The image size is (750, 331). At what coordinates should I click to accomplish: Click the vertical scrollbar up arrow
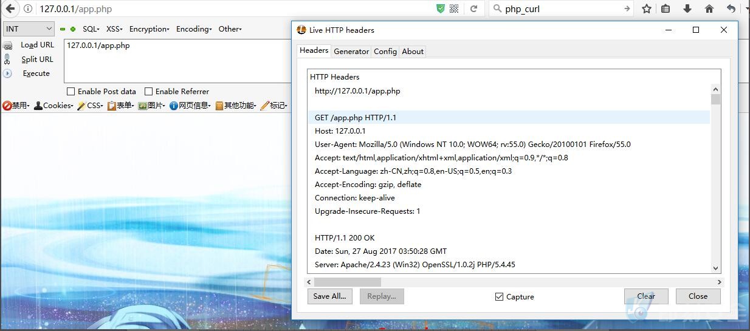tap(715, 89)
